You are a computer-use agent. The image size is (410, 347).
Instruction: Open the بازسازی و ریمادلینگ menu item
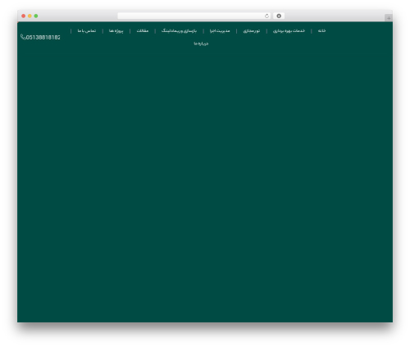179,31
